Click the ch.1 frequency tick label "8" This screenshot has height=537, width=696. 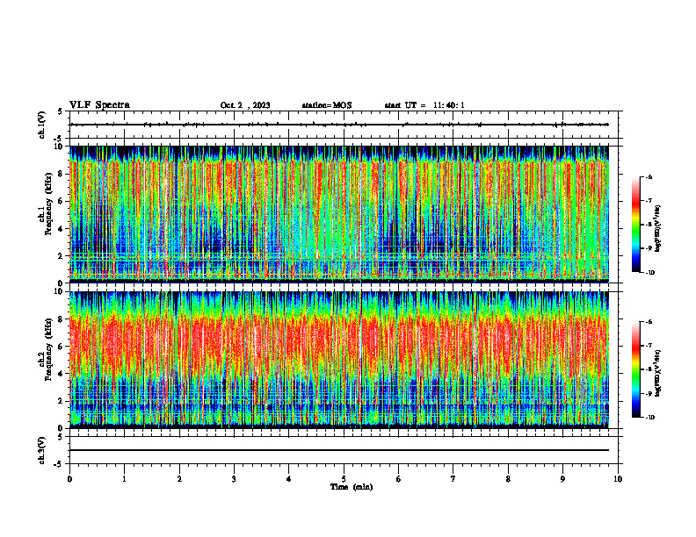pos(62,174)
